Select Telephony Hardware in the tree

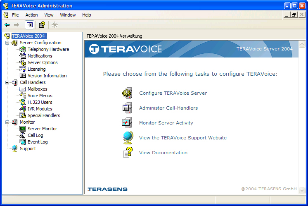(48, 49)
